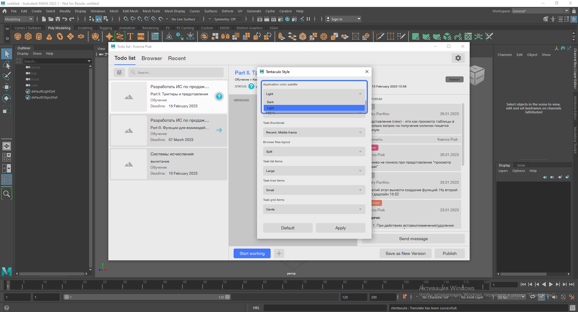Toggle the Channel Box / Layer Editor icon
This screenshot has height=312, width=578.
(574, 19)
